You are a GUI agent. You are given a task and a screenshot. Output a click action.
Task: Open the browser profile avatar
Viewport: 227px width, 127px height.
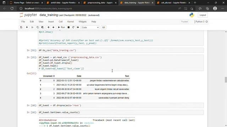pos(215,8)
